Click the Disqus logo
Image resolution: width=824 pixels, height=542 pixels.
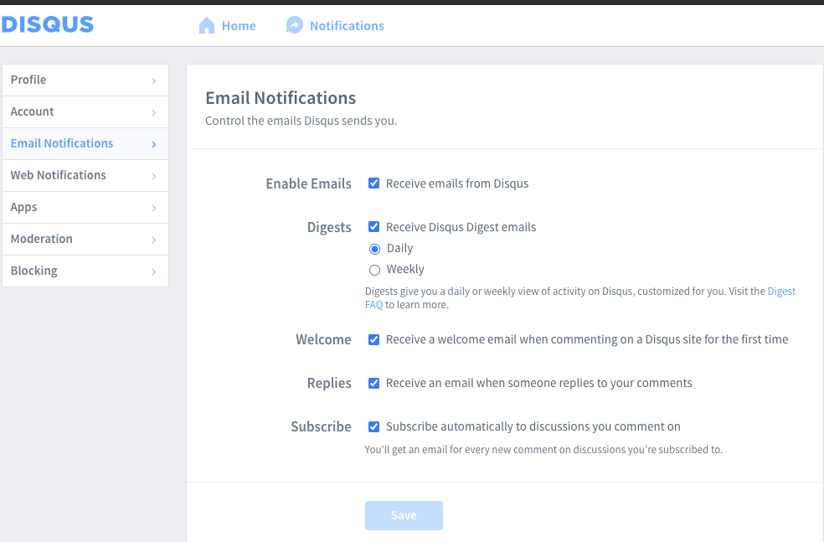pyautogui.click(x=48, y=25)
